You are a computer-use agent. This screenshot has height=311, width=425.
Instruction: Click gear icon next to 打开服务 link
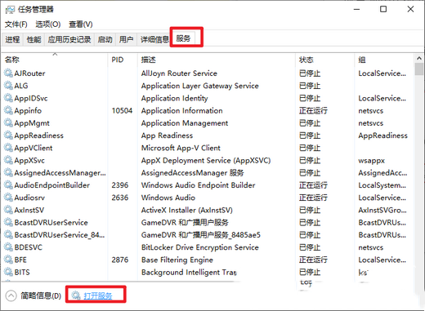point(76,295)
